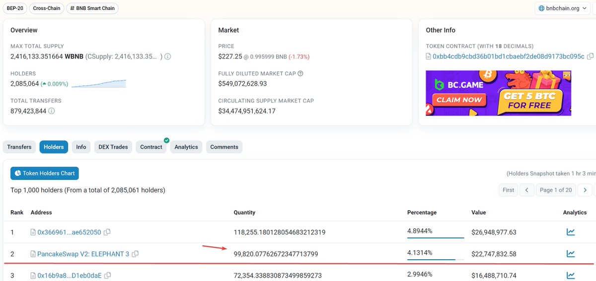Click contract file icon beside 0x366961 address

pyautogui.click(x=33, y=232)
